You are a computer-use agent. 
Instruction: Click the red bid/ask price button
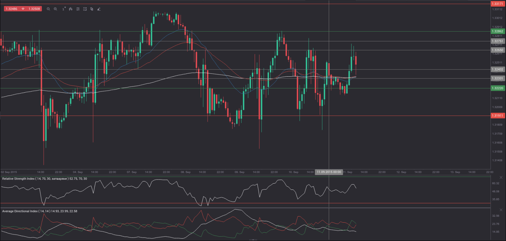tap(23, 9)
